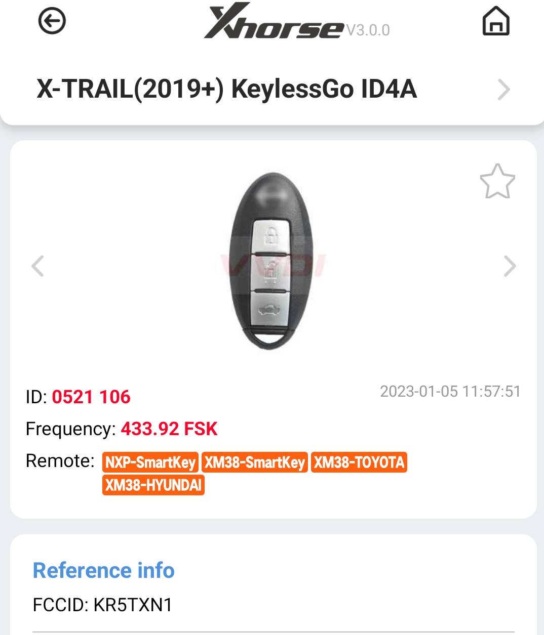The width and height of the screenshot is (544, 635).
Task: Open the X-TRAIL(2019+) KeylessGo ID4A title
Action: tap(227, 89)
